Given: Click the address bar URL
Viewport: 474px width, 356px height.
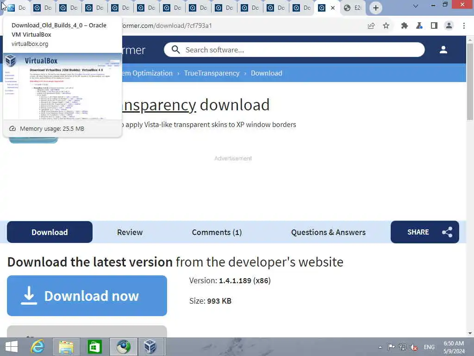Looking at the screenshot, I should [166, 26].
